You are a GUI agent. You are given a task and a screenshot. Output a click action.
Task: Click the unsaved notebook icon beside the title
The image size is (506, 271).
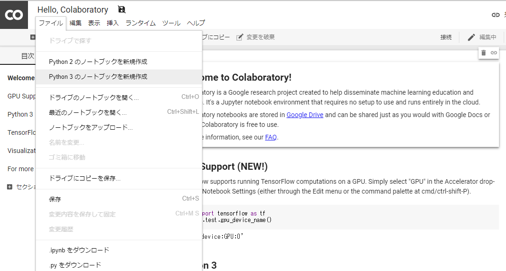(x=122, y=9)
